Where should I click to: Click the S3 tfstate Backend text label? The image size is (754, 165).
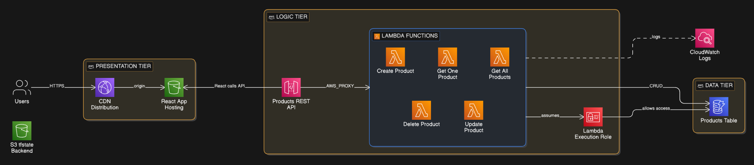22,148
